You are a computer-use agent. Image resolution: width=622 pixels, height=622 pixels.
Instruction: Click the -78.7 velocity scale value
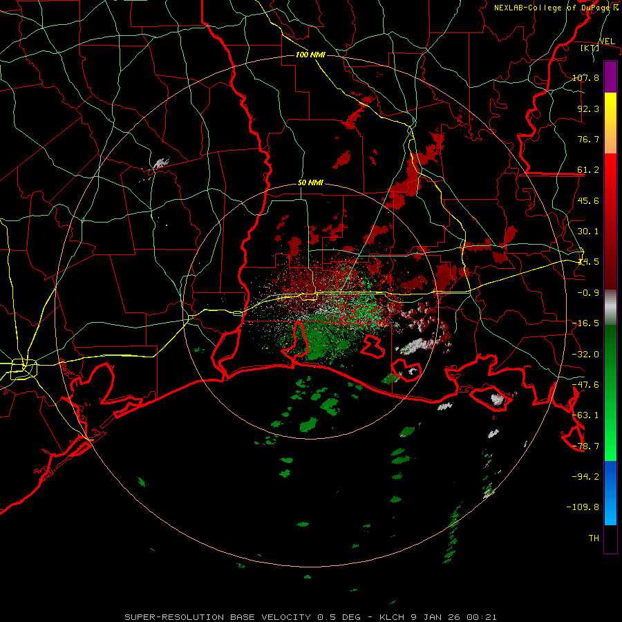(585, 446)
